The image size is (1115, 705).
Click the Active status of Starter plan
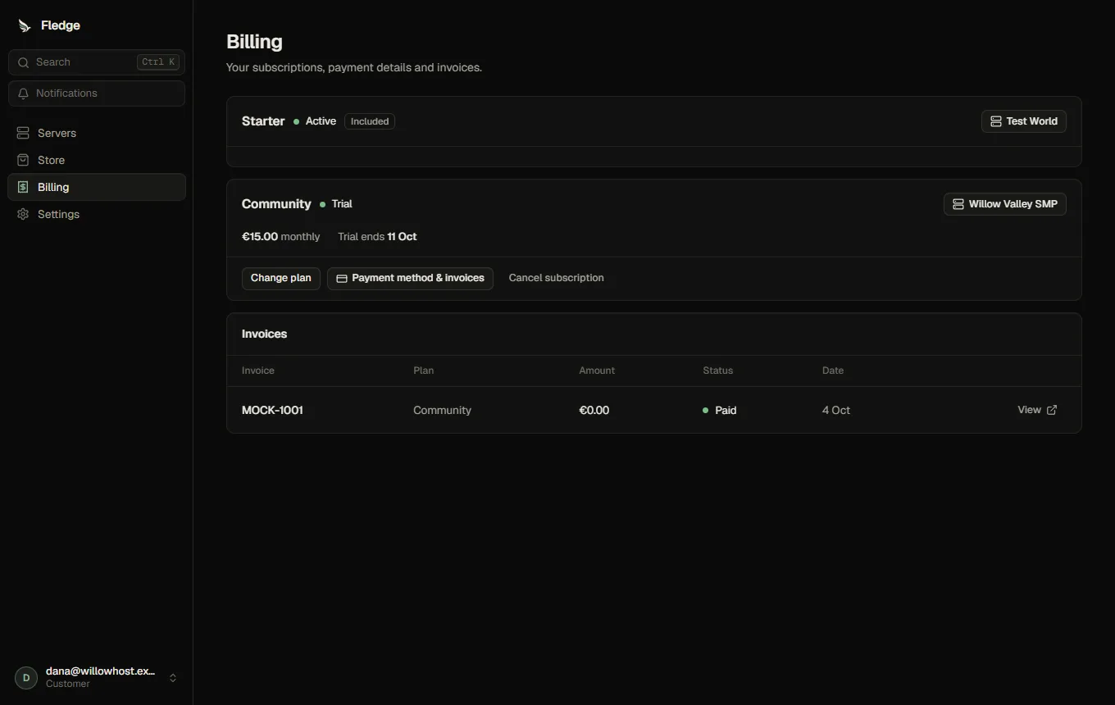pos(315,121)
